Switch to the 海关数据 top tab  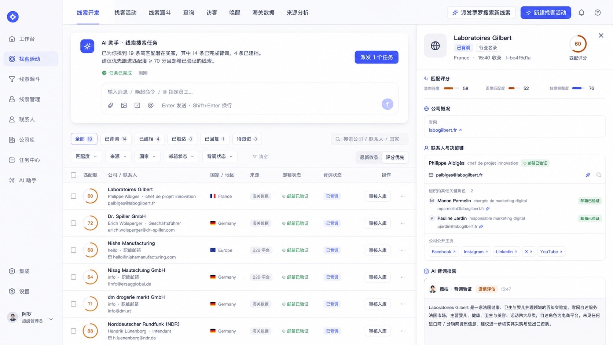point(263,13)
